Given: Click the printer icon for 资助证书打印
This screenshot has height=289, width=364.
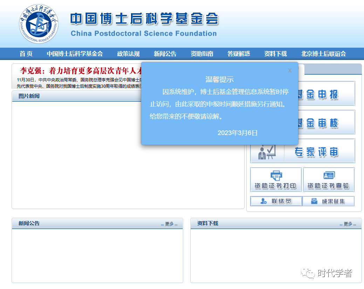Looking at the screenshot, I should 276,175.
